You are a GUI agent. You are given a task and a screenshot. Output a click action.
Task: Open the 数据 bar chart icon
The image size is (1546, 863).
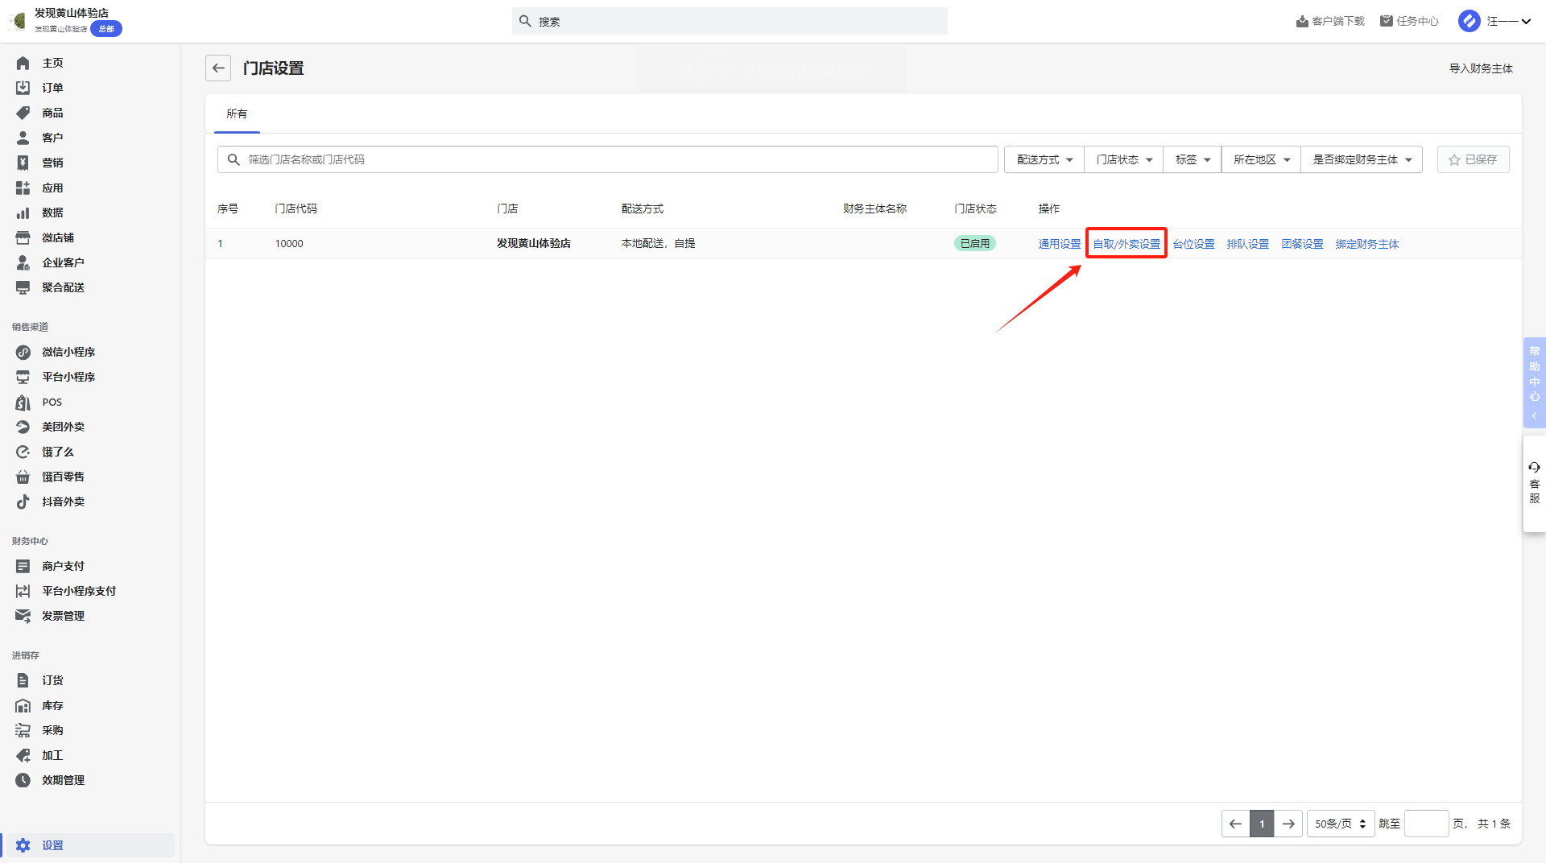(23, 213)
